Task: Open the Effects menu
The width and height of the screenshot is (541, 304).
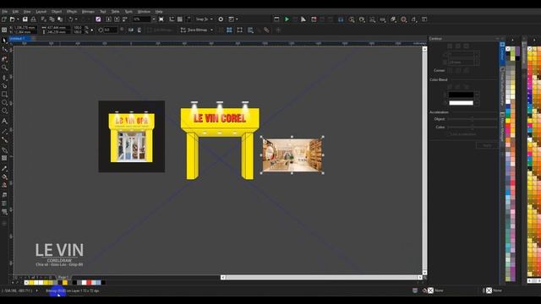Action: (72, 11)
